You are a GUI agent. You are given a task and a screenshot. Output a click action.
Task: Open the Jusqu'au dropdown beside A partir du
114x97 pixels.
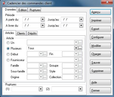click(x=81, y=20)
